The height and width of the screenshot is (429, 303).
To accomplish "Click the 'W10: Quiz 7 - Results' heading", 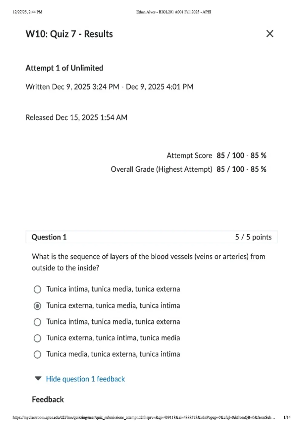I will 69,34.
